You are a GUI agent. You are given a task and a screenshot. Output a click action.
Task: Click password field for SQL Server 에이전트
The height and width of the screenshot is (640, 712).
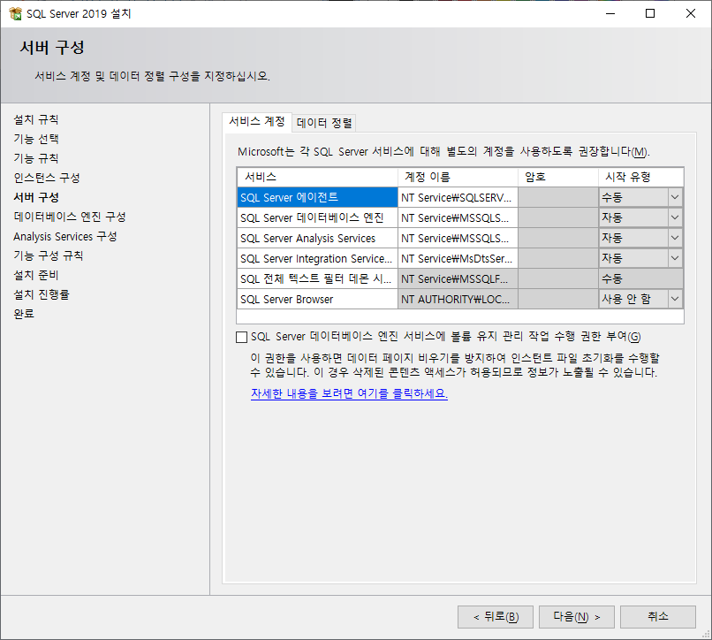[x=558, y=197]
